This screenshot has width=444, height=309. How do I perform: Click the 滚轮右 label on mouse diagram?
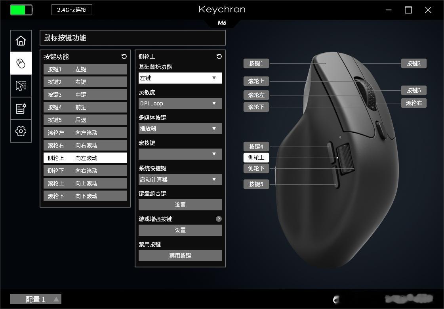(414, 103)
